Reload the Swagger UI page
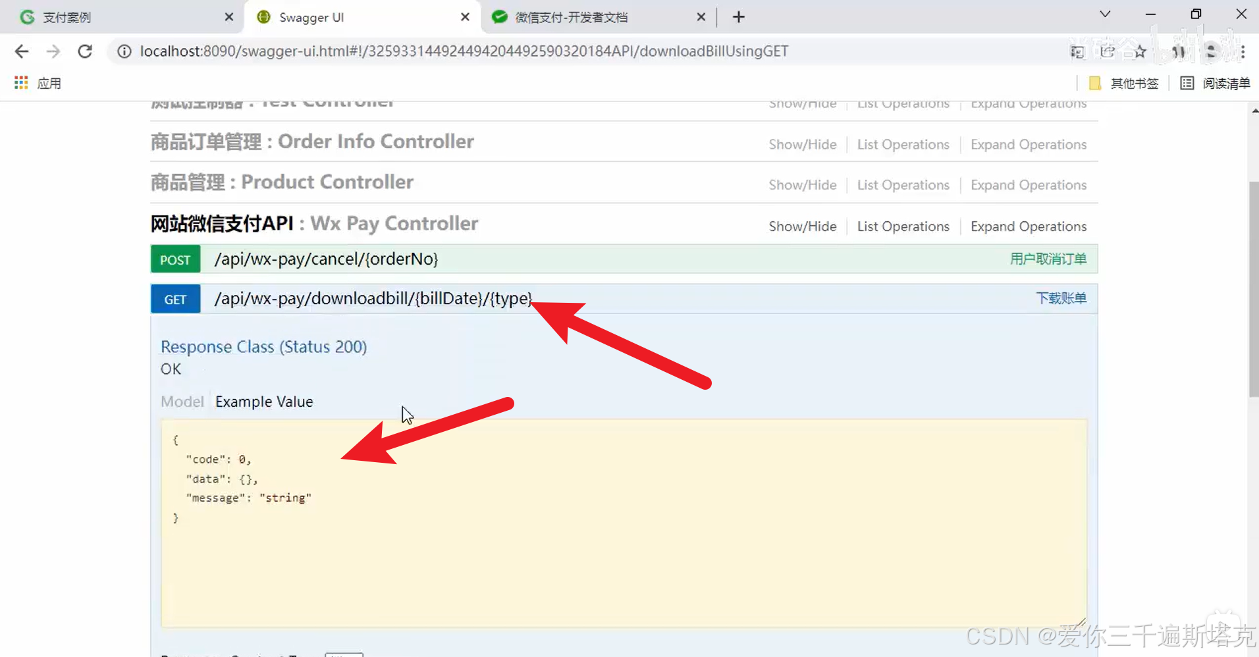Image resolution: width=1259 pixels, height=657 pixels. (85, 51)
